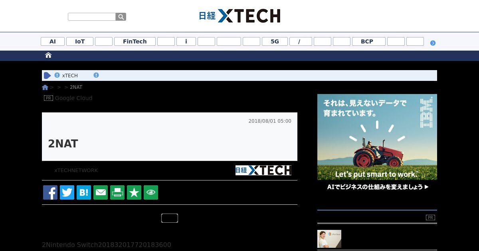This screenshot has width=479, height=251.
Task: Select the IoT topic tag
Action: (80, 41)
